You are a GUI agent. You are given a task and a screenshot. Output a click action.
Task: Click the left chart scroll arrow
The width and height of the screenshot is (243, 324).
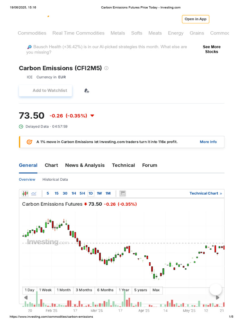click(26, 297)
